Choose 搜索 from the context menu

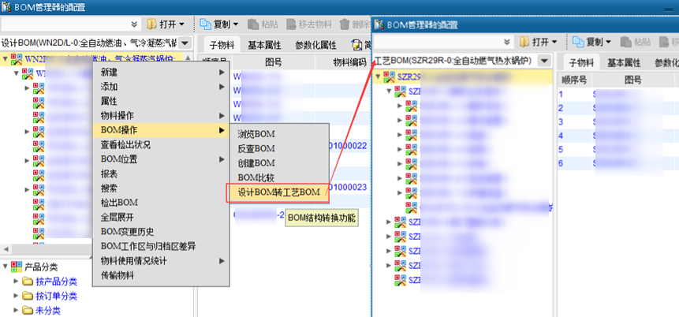[x=161, y=188]
